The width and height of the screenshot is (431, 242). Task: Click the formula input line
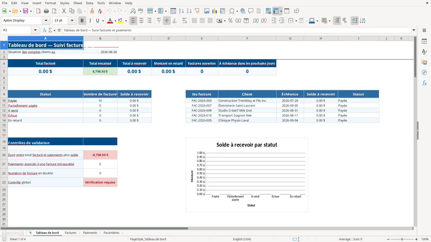point(236,30)
